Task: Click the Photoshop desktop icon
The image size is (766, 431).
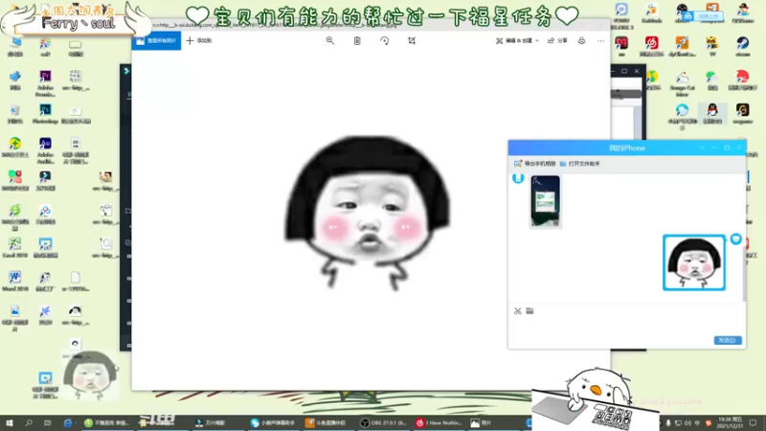Action: pos(45,114)
